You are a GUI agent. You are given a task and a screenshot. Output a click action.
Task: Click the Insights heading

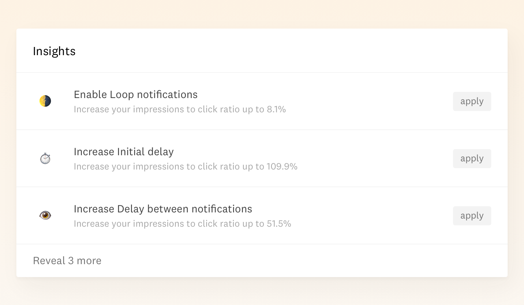pyautogui.click(x=54, y=51)
